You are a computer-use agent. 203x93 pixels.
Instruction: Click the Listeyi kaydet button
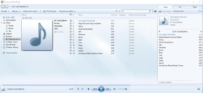pyautogui.click(x=165, y=11)
